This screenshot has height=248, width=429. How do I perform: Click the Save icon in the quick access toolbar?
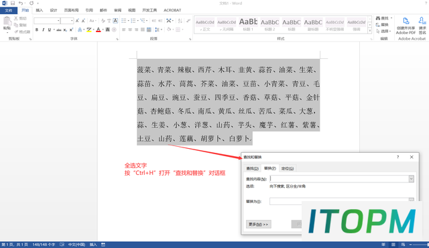pos(13,3)
